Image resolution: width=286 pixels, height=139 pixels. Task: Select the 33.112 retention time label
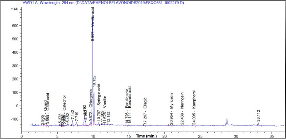(258, 116)
